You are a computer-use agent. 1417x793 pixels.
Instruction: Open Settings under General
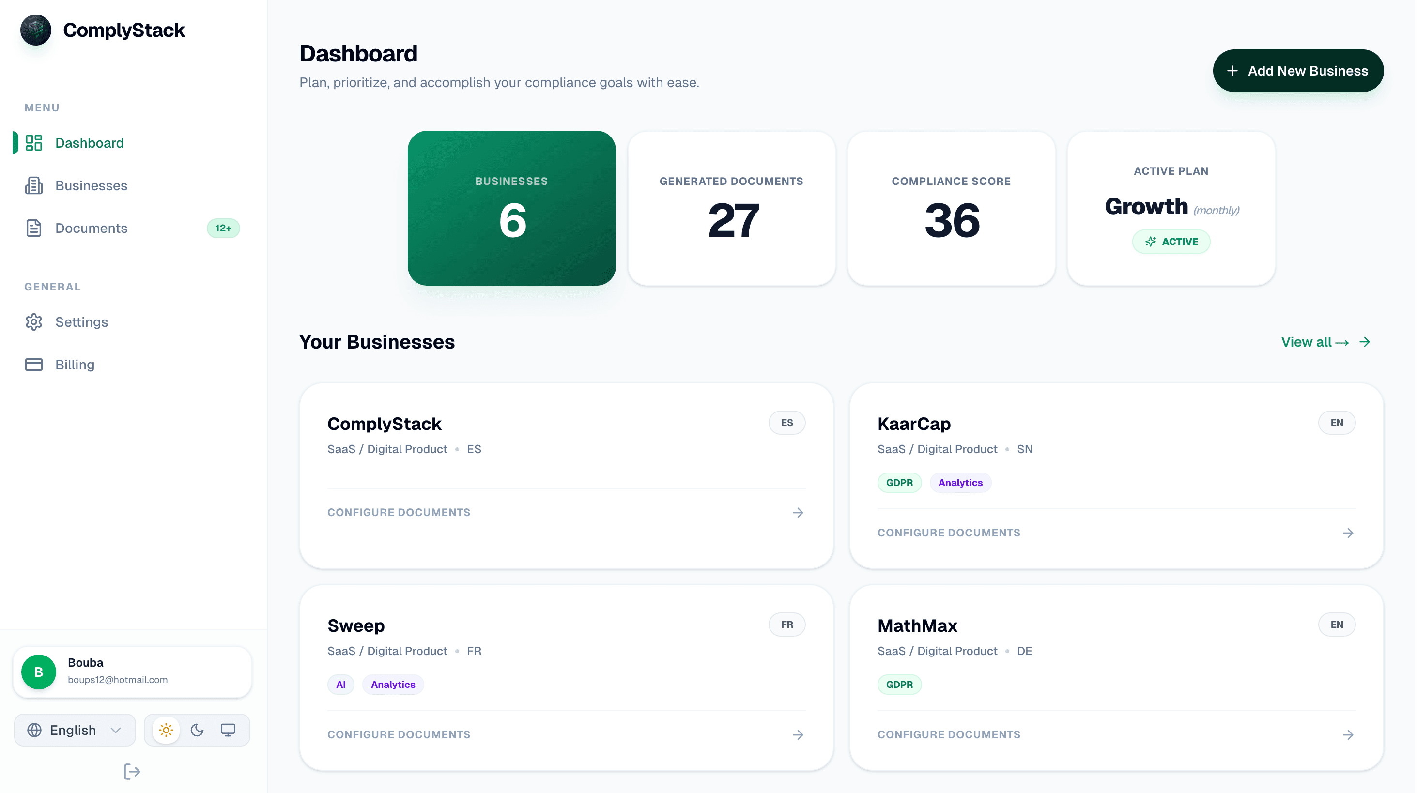(81, 322)
